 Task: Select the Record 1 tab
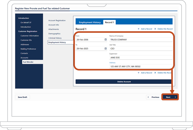[x=109, y=22]
